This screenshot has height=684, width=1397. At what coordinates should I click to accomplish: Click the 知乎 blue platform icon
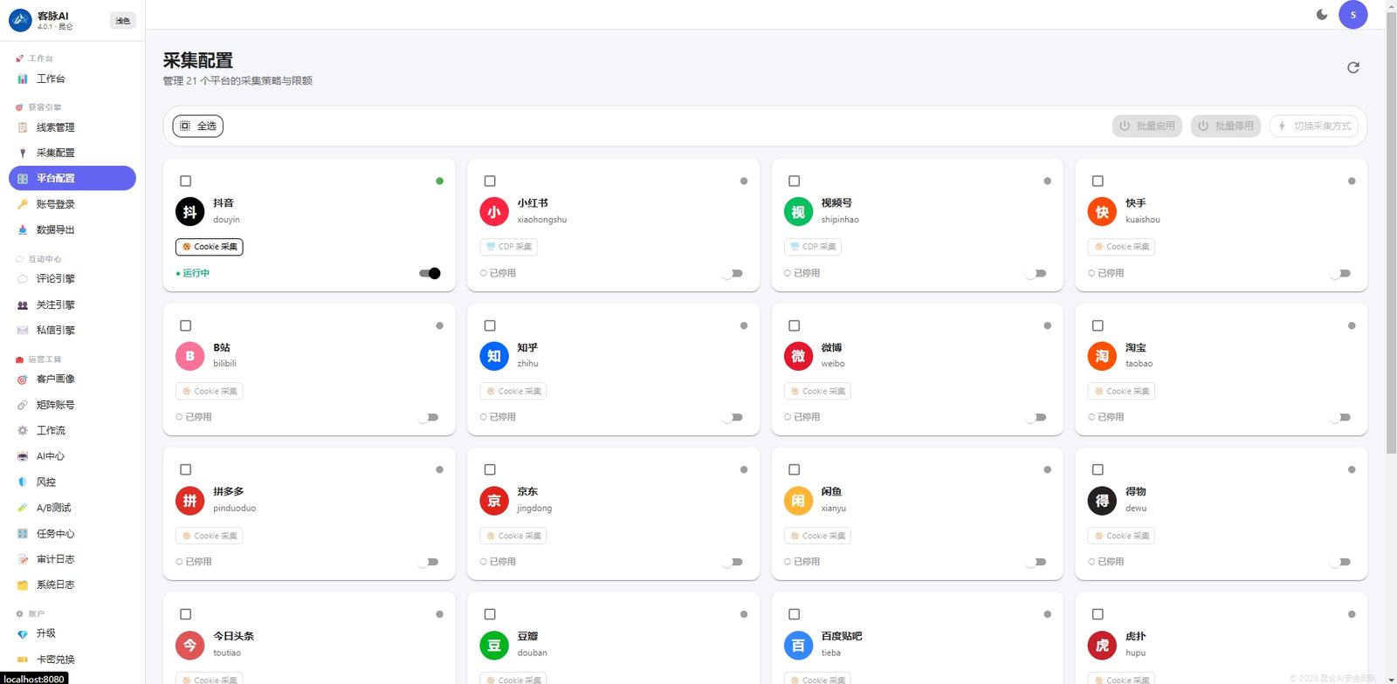[494, 356]
